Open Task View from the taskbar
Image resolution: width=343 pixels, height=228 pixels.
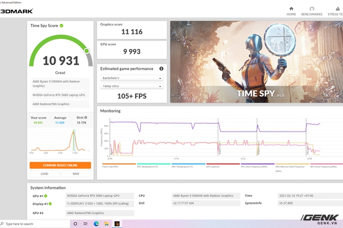click(x=86, y=224)
